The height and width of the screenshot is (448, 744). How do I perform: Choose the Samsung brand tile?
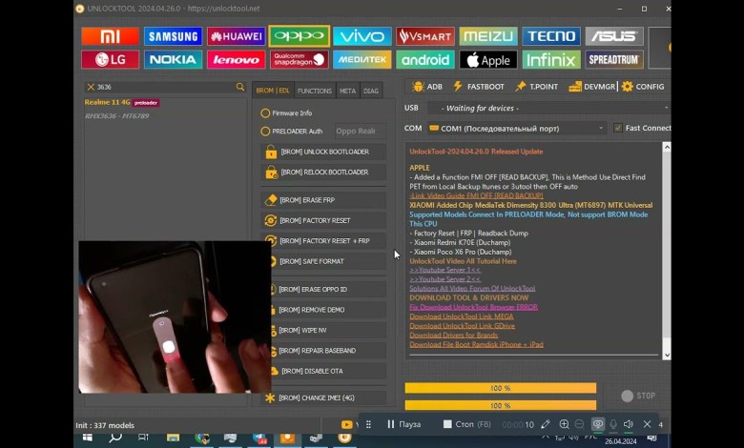click(x=173, y=36)
